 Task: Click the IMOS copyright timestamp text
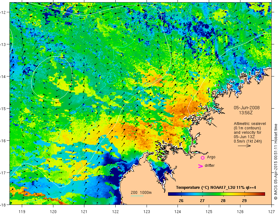tap(275, 162)
